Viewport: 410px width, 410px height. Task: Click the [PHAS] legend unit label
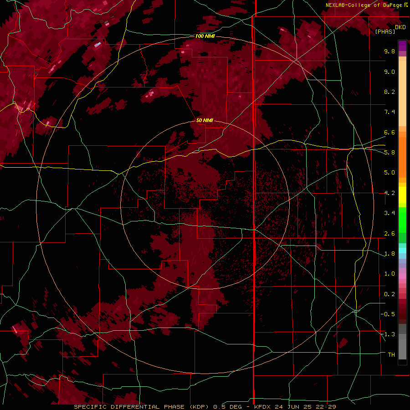click(385, 31)
